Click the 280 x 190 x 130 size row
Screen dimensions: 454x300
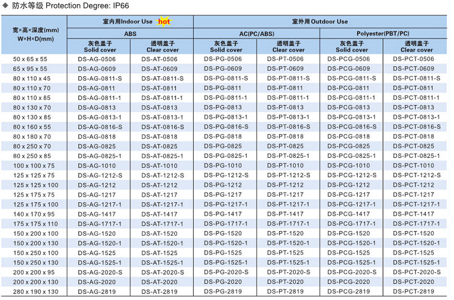click(x=36, y=292)
